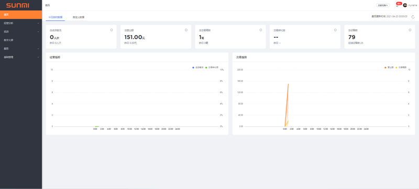This screenshot has width=419, height=189.
Task: Toggle the orange legend series in 交易趋势 chart
Action: (x=389, y=68)
